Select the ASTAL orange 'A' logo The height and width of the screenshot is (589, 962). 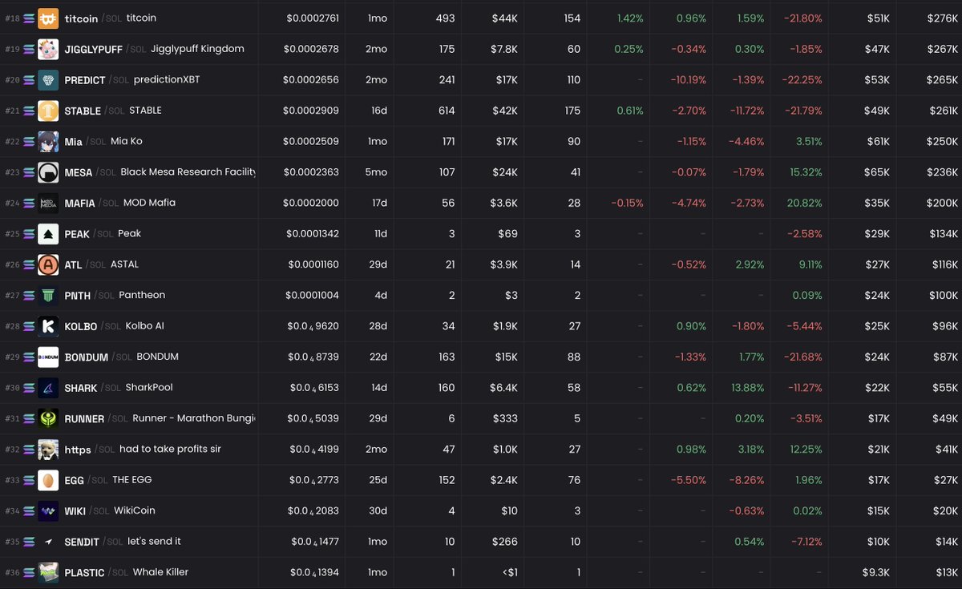(48, 264)
